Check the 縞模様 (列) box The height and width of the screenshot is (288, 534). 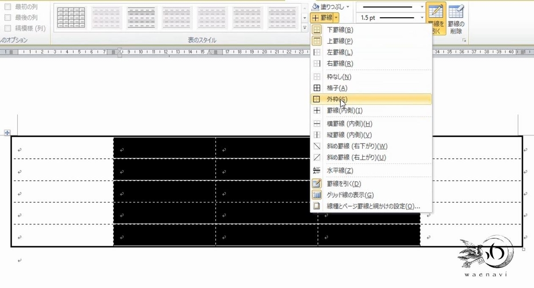click(x=7, y=27)
